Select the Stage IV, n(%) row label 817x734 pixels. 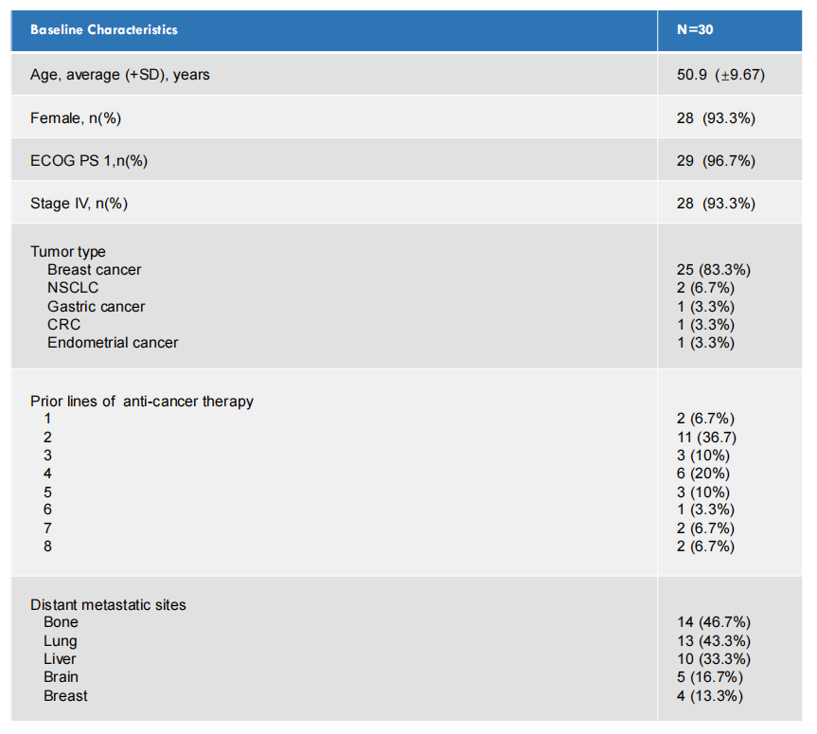79,204
